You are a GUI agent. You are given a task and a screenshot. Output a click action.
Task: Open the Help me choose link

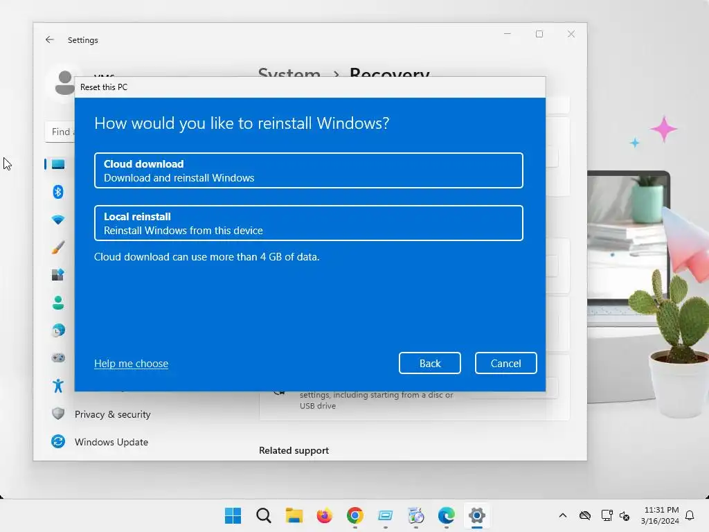click(131, 363)
